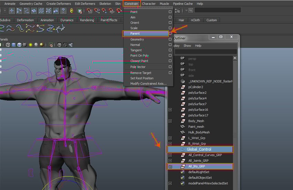Switch to the Rendering shelf tab

[87, 20]
